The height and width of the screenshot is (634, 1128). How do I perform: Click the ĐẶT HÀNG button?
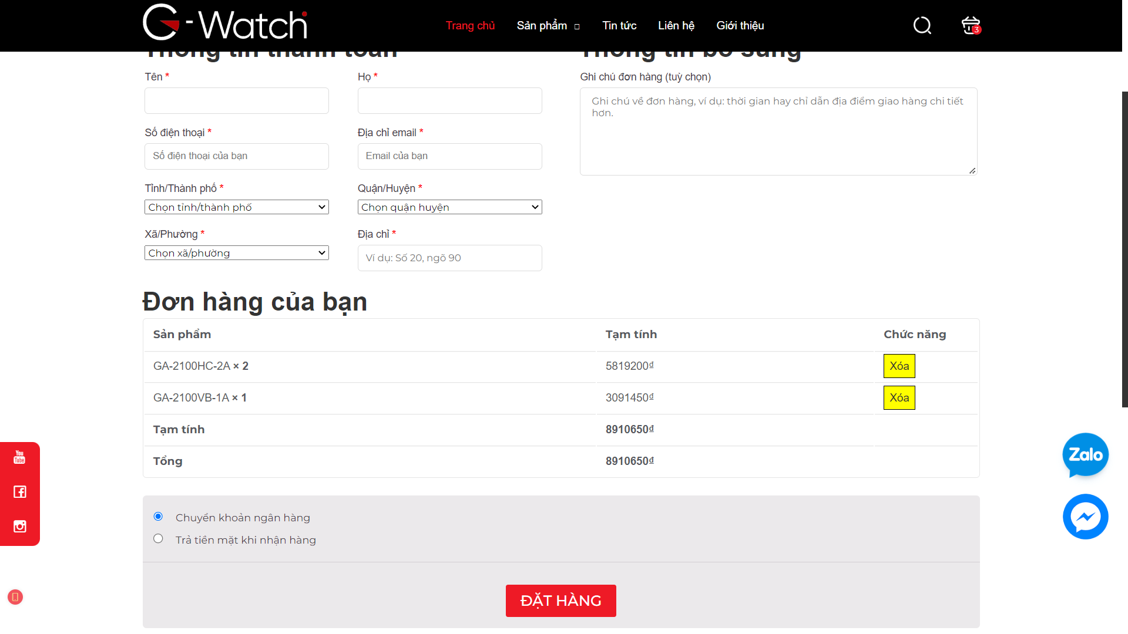point(560,601)
